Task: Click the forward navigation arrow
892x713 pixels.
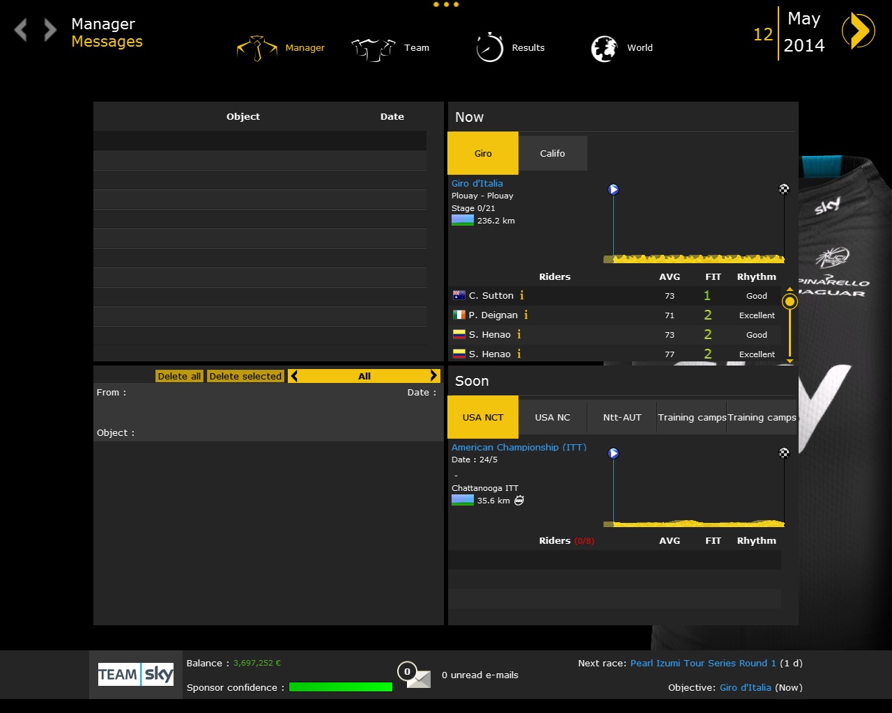Action: tap(50, 30)
